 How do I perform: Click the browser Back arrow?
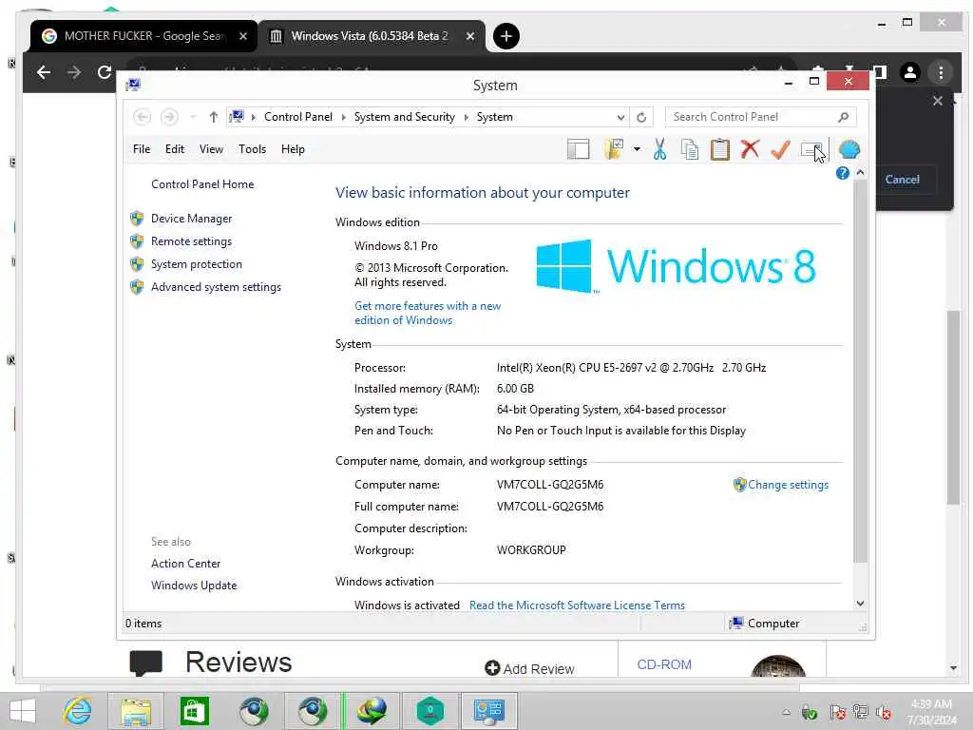pos(44,72)
